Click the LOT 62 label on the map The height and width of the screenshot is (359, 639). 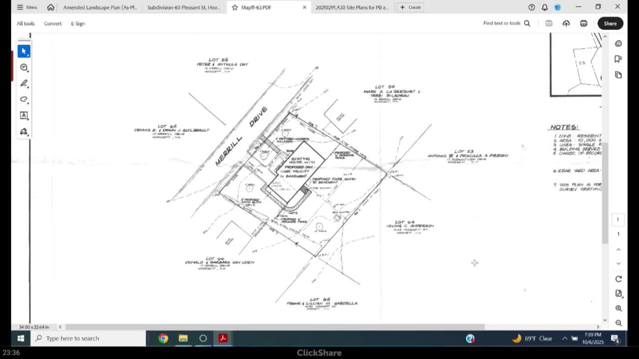point(167,126)
